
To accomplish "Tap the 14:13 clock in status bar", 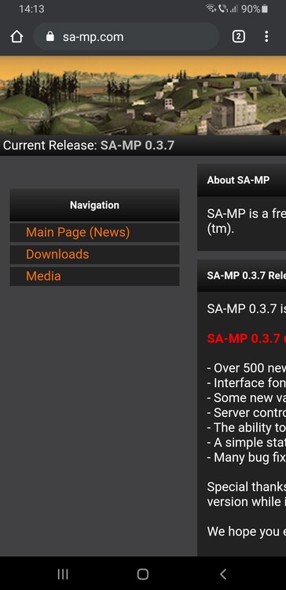I will pos(31,9).
